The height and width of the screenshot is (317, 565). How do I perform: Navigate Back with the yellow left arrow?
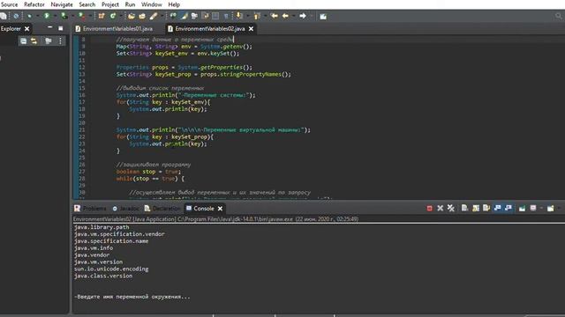tap(285, 16)
